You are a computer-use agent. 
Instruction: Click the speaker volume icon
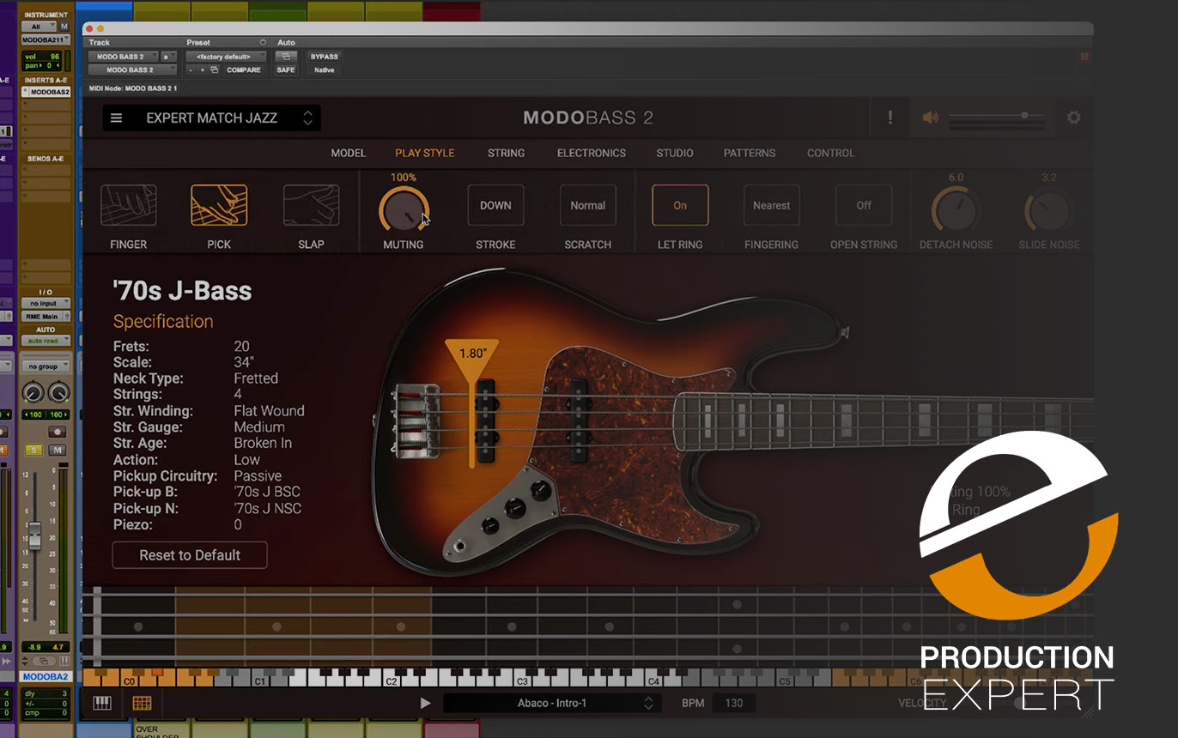point(930,118)
